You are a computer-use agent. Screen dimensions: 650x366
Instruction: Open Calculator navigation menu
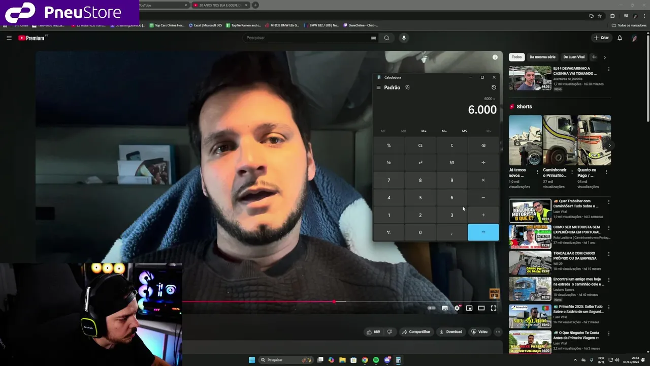pyautogui.click(x=378, y=87)
